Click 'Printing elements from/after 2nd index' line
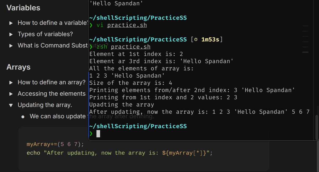This screenshot has height=172, width=319. point(192,90)
